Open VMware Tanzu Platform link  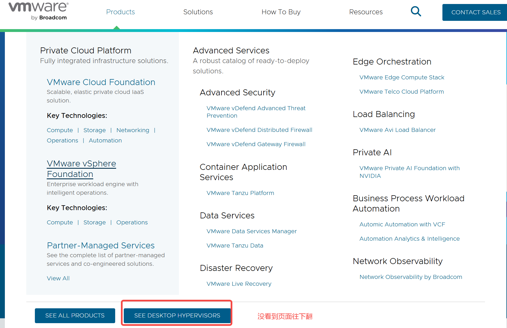coord(240,193)
